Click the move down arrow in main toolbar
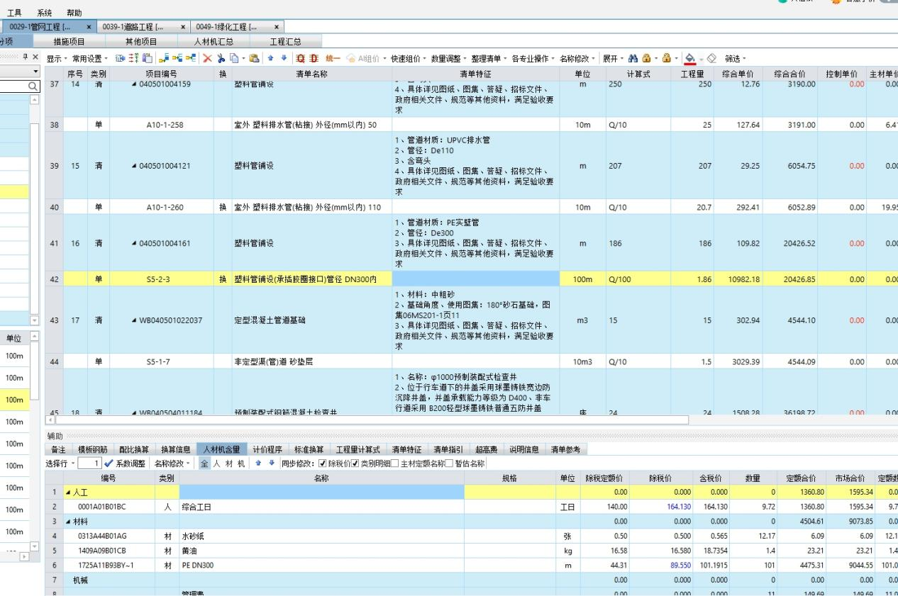 284,59
